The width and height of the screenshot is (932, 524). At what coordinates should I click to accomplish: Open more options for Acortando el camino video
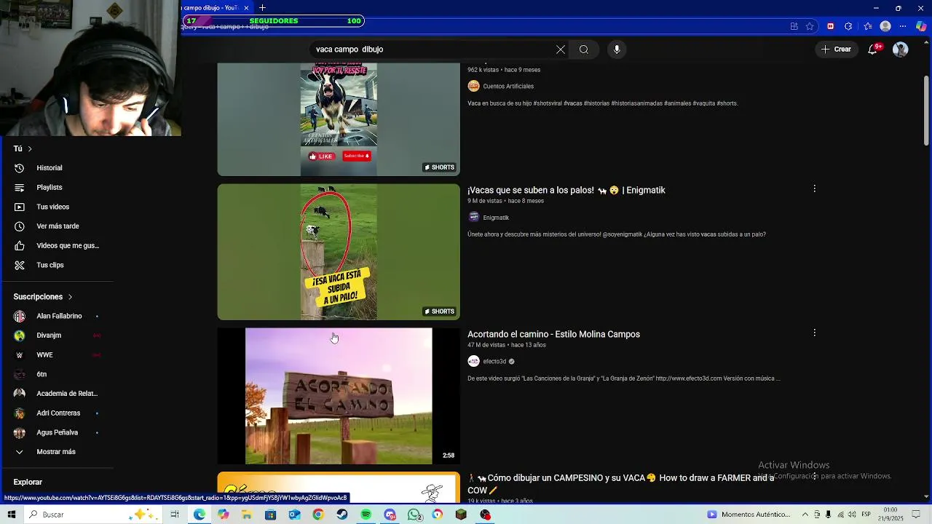coord(814,333)
